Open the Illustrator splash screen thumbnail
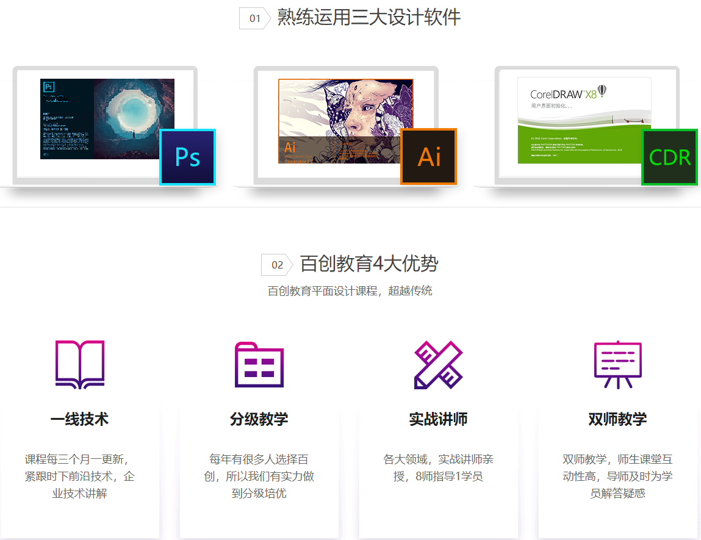 (345, 121)
